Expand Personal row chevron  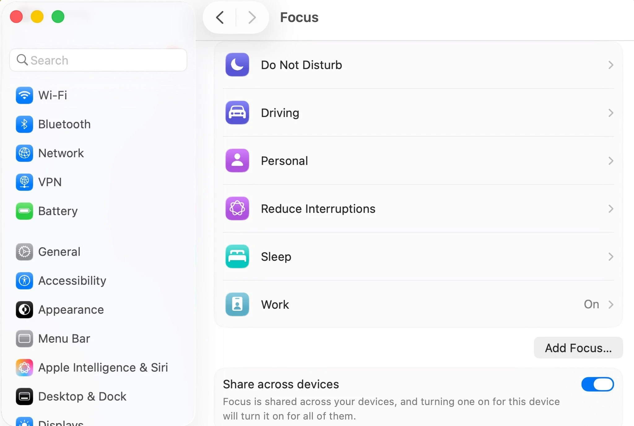click(x=610, y=161)
